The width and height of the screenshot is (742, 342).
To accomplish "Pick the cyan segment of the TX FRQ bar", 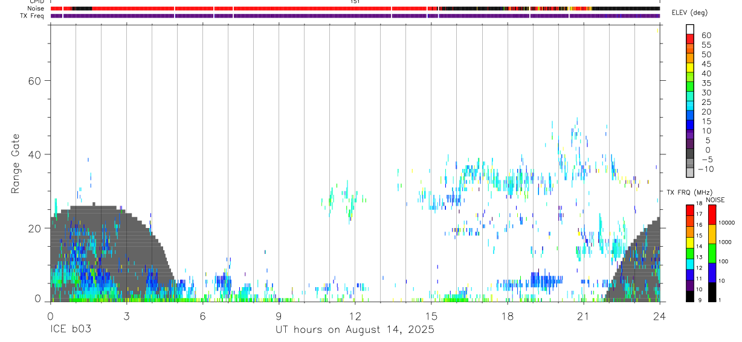I will pos(689,264).
